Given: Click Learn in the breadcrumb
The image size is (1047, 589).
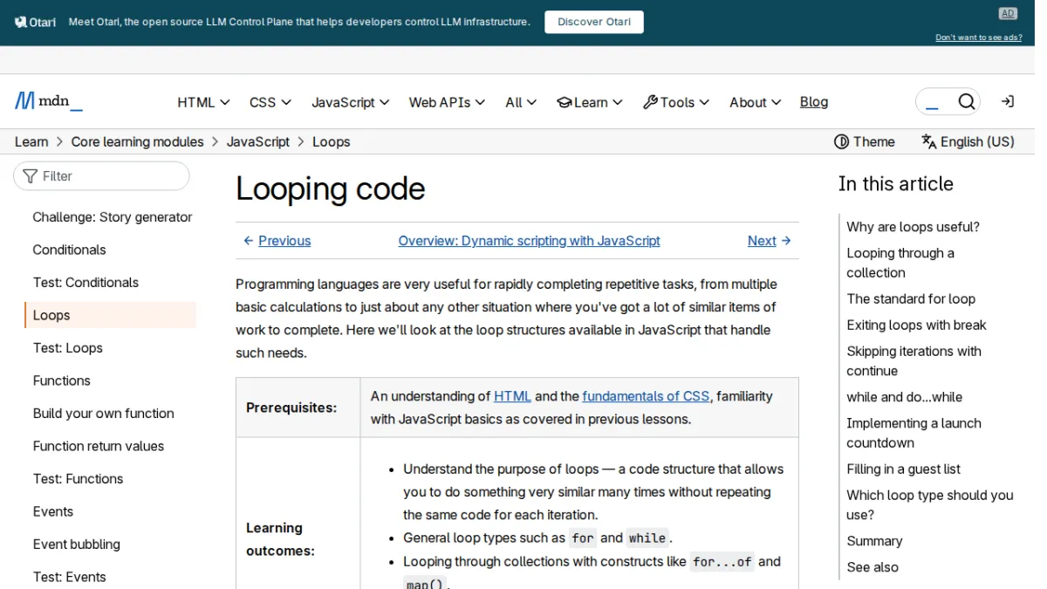Looking at the screenshot, I should (31, 141).
